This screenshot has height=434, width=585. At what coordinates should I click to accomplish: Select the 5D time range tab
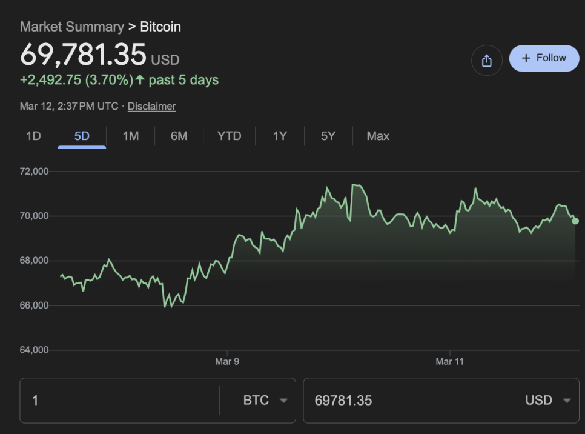coord(82,136)
